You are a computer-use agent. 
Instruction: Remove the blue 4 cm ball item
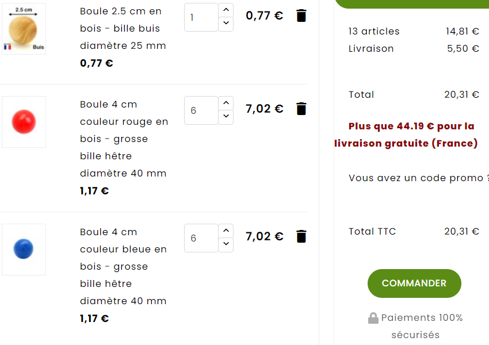pyautogui.click(x=301, y=236)
